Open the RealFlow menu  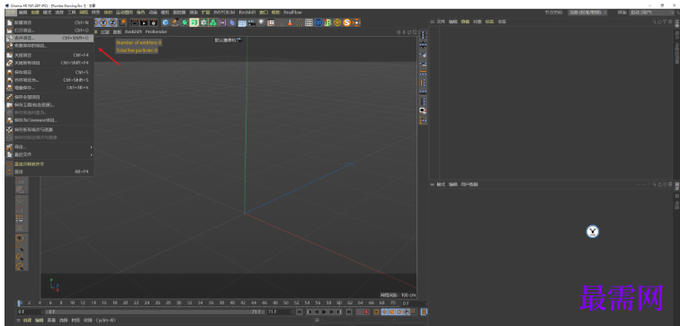tap(292, 12)
